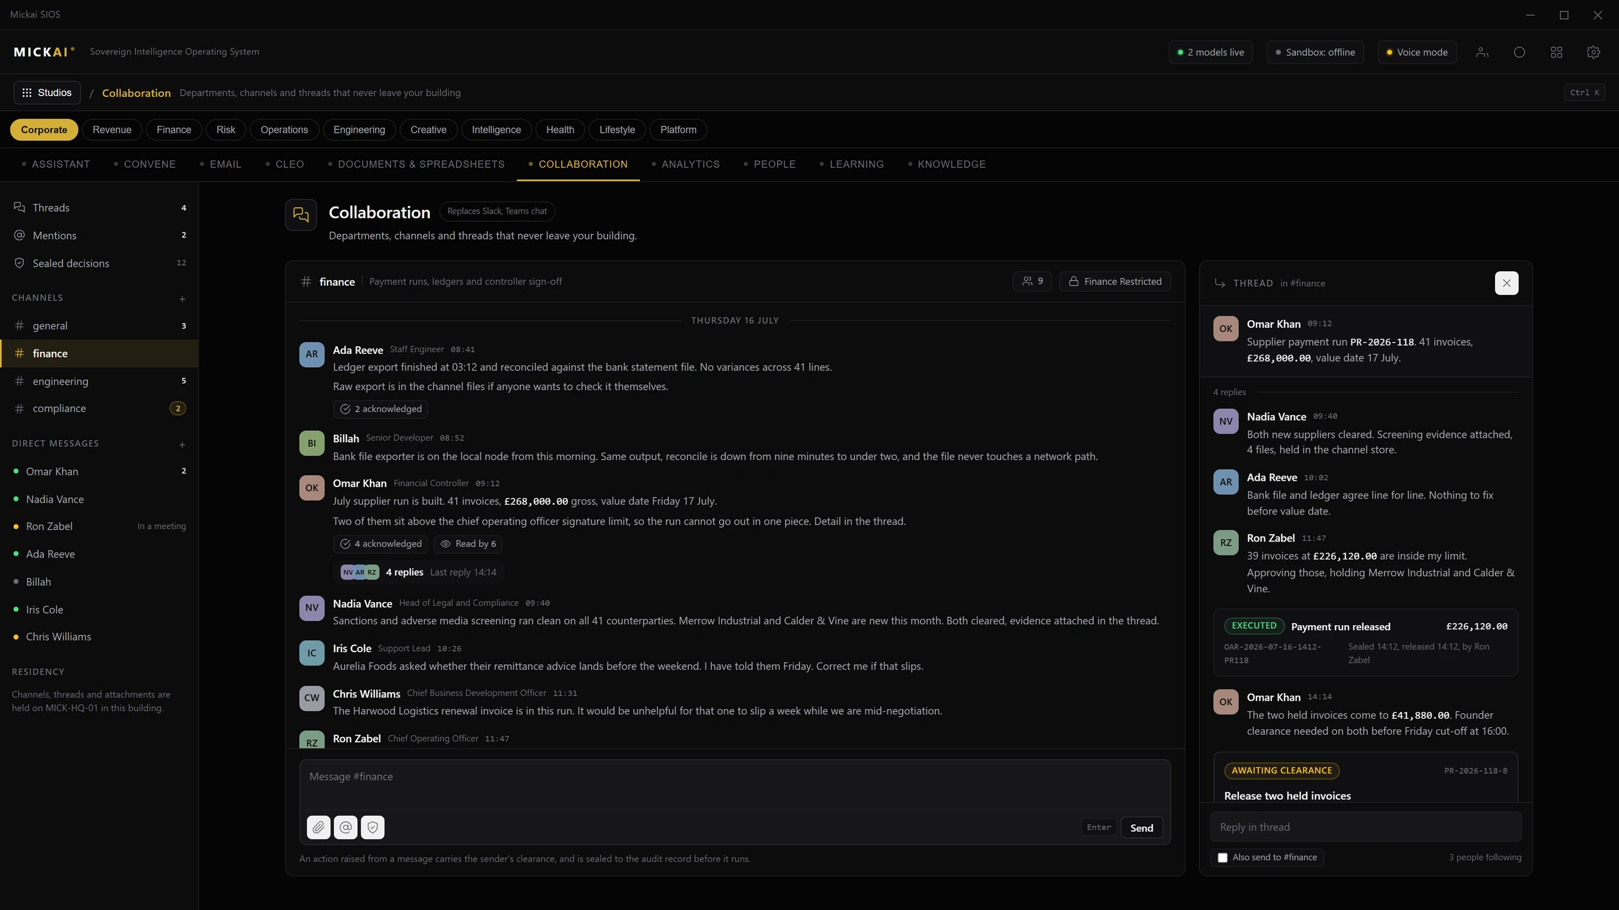This screenshot has height=910, width=1619.
Task: Click the Studios button
Action: [x=47, y=92]
